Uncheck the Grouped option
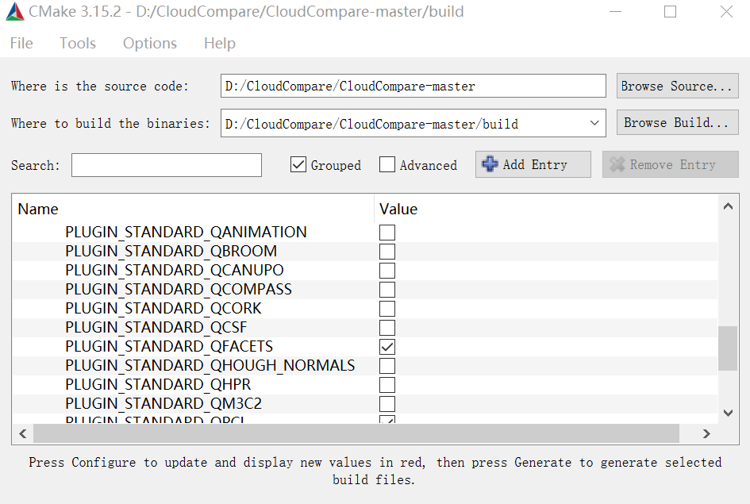 pyautogui.click(x=298, y=164)
